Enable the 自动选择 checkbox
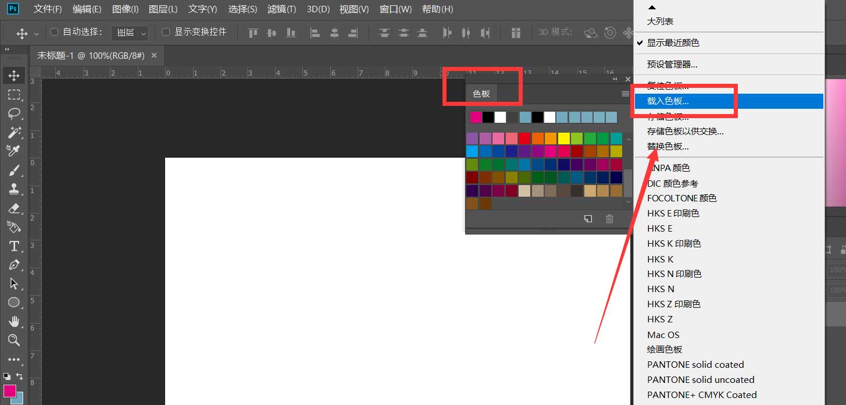The image size is (846, 405). tap(55, 32)
